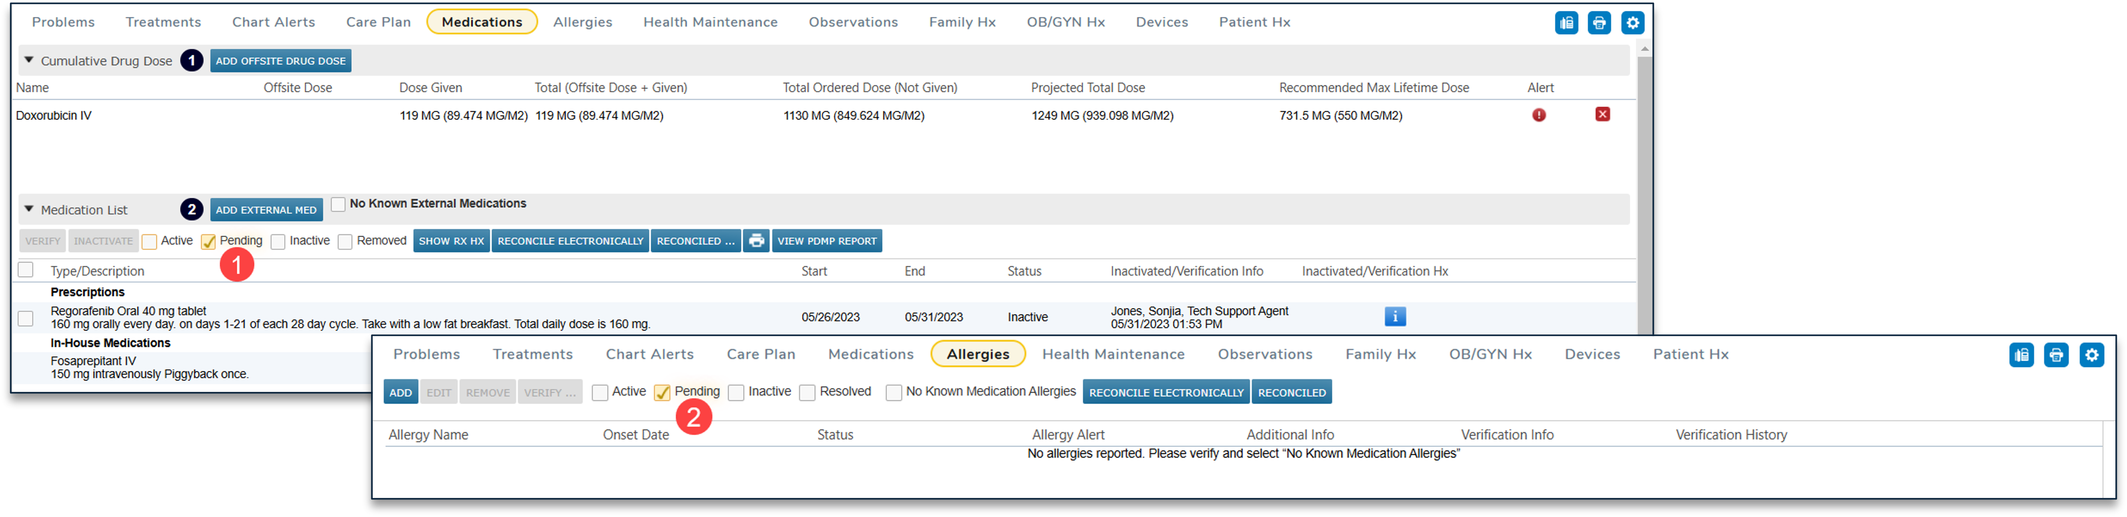The height and width of the screenshot is (517, 2127).
Task: Collapse the Medication List section
Action: [29, 210]
